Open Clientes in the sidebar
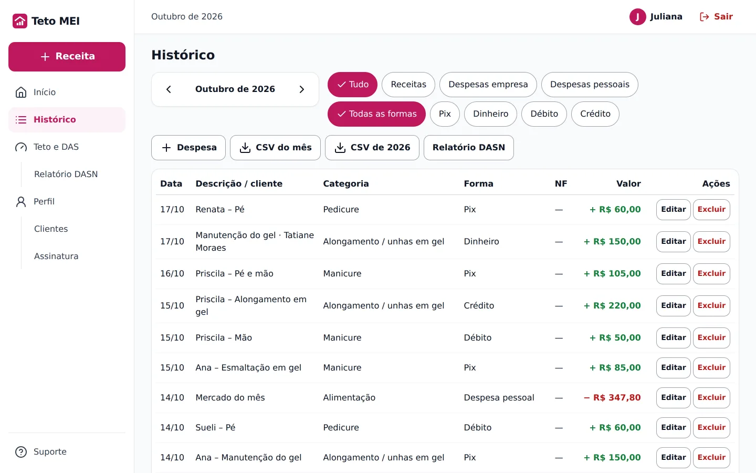 pyautogui.click(x=51, y=229)
